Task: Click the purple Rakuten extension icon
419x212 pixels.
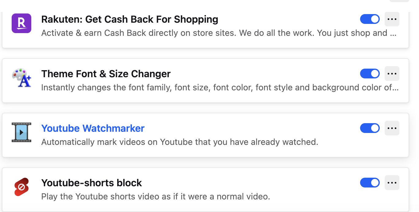Action: [x=21, y=23]
